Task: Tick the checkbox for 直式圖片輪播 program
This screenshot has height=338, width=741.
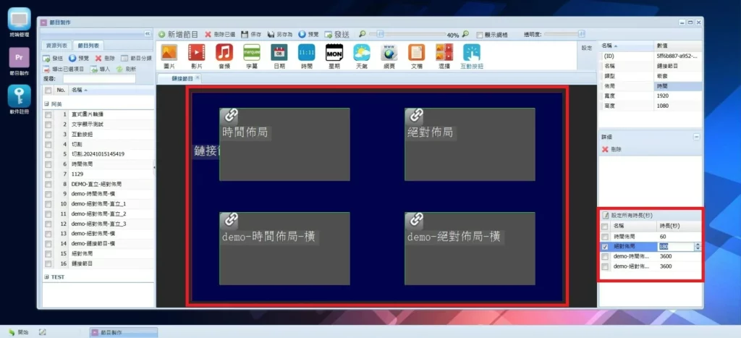Action: tap(48, 114)
